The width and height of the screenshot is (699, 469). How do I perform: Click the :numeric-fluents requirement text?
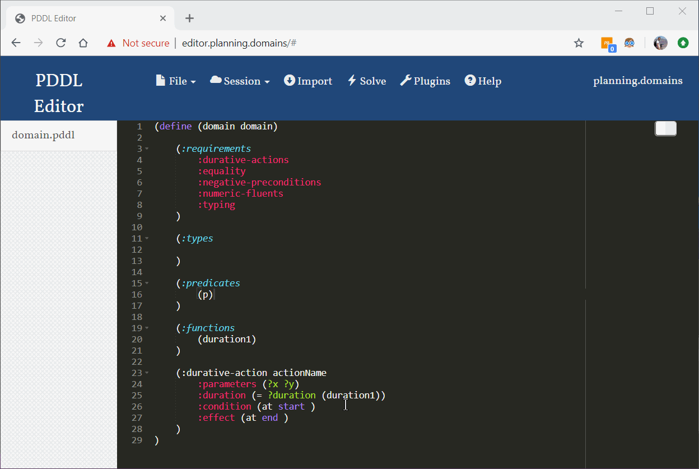[x=240, y=193]
